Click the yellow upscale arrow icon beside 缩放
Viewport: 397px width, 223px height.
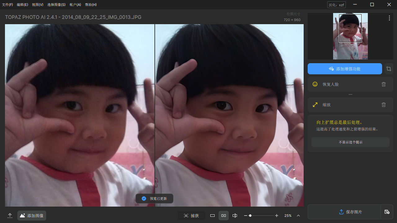tap(315, 105)
